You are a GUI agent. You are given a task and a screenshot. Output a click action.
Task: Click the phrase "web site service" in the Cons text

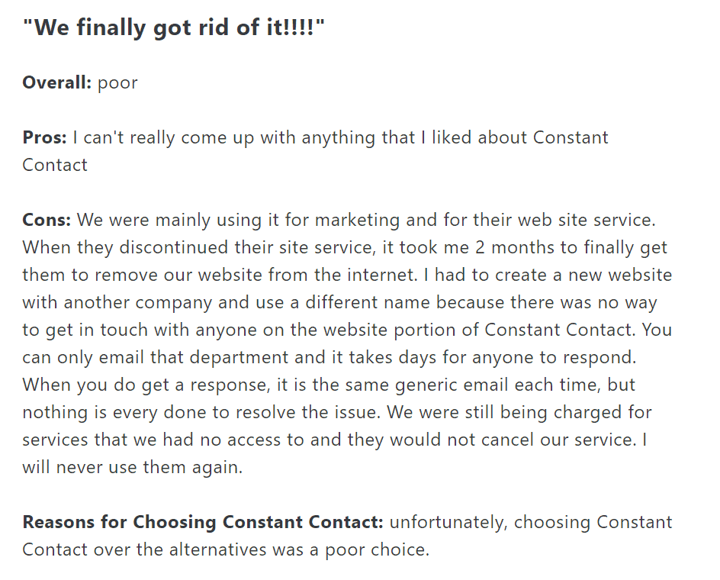pyautogui.click(x=585, y=220)
